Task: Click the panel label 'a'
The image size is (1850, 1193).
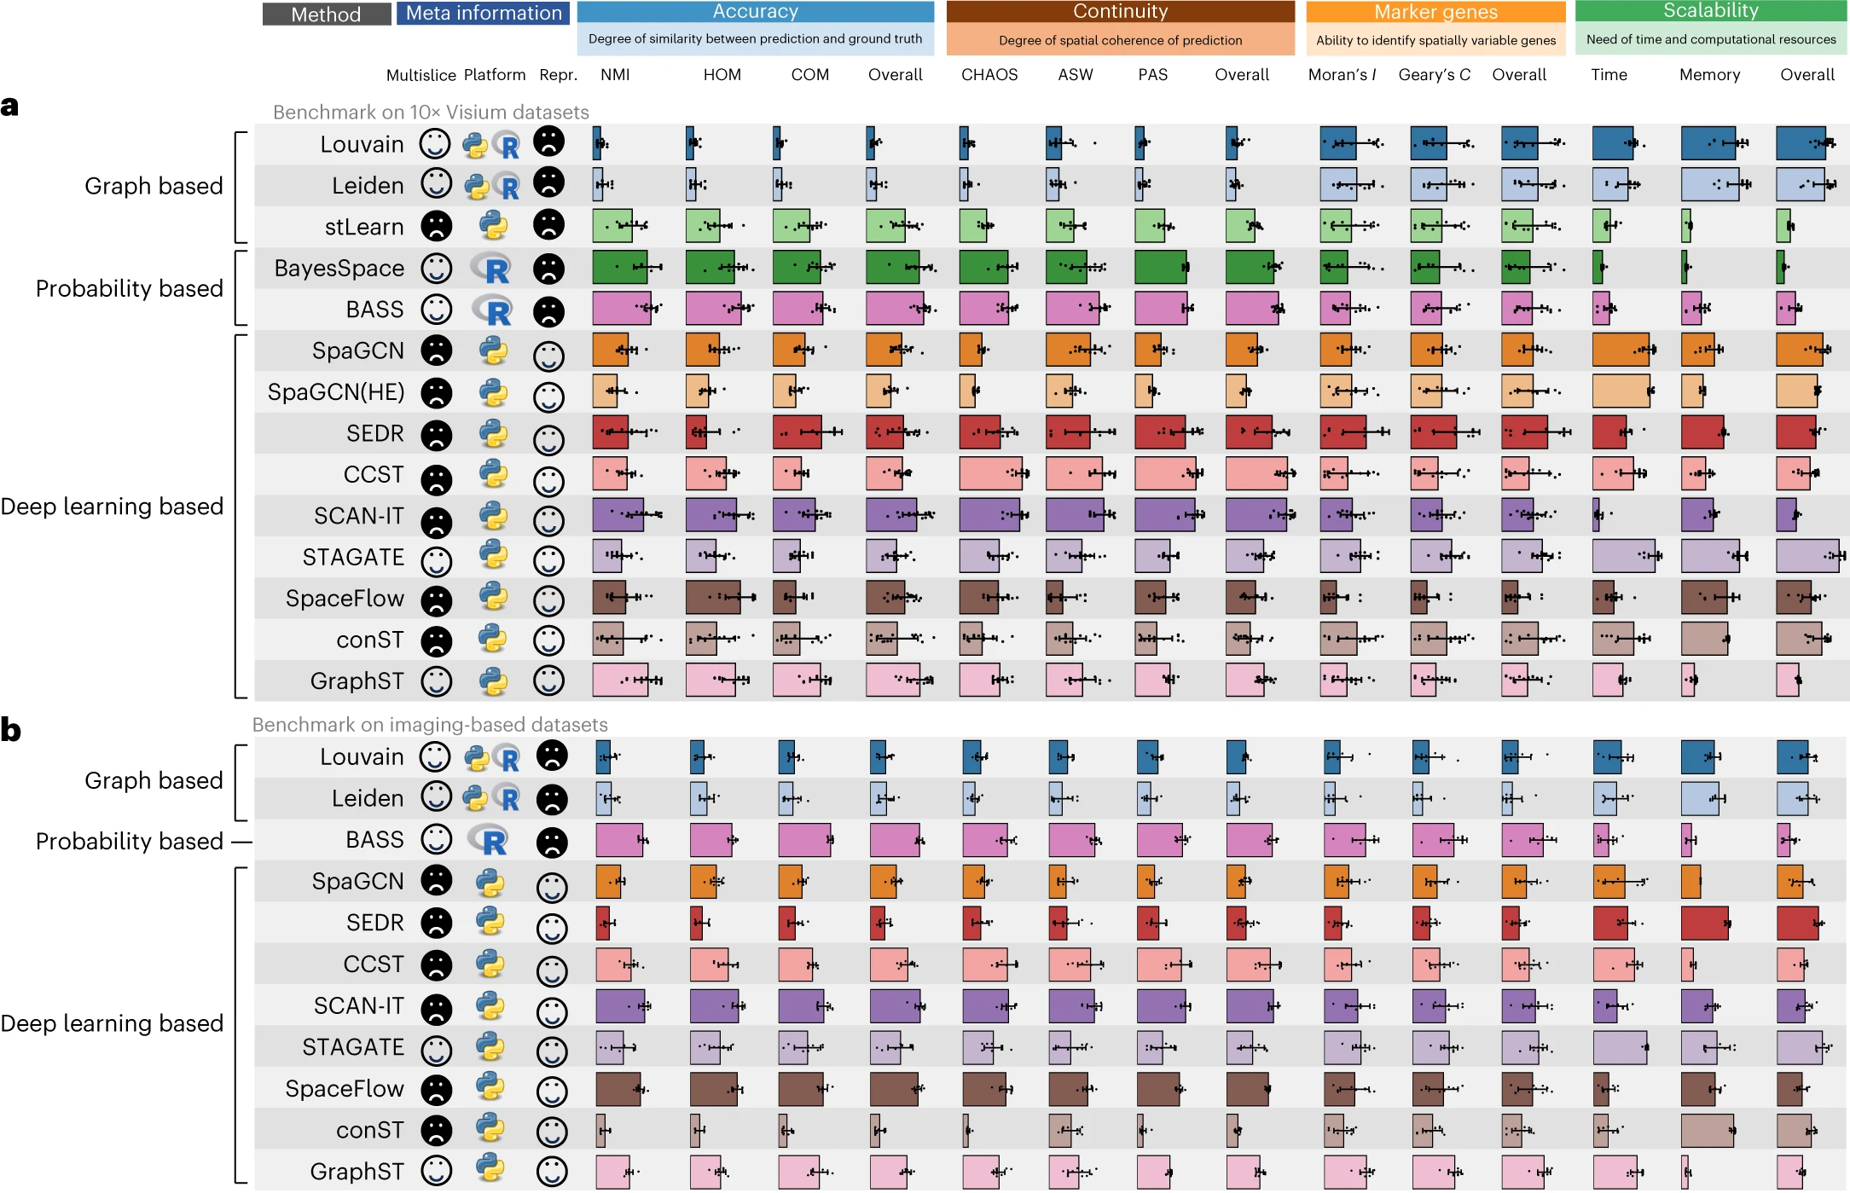Action: click(x=9, y=107)
